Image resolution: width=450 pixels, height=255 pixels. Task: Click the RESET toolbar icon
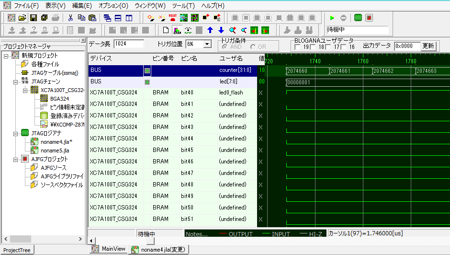(x=173, y=18)
